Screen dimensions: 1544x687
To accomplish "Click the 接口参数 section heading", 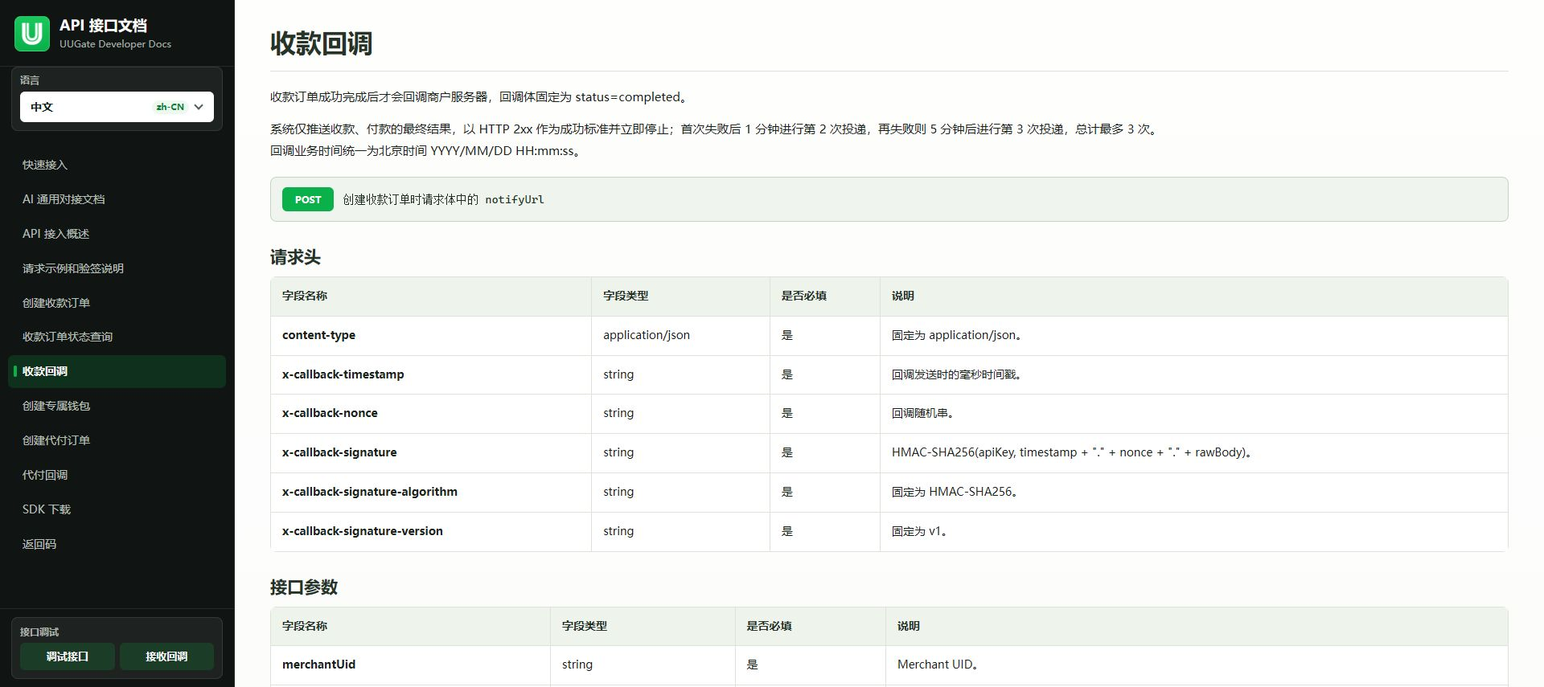I will 304,587.
